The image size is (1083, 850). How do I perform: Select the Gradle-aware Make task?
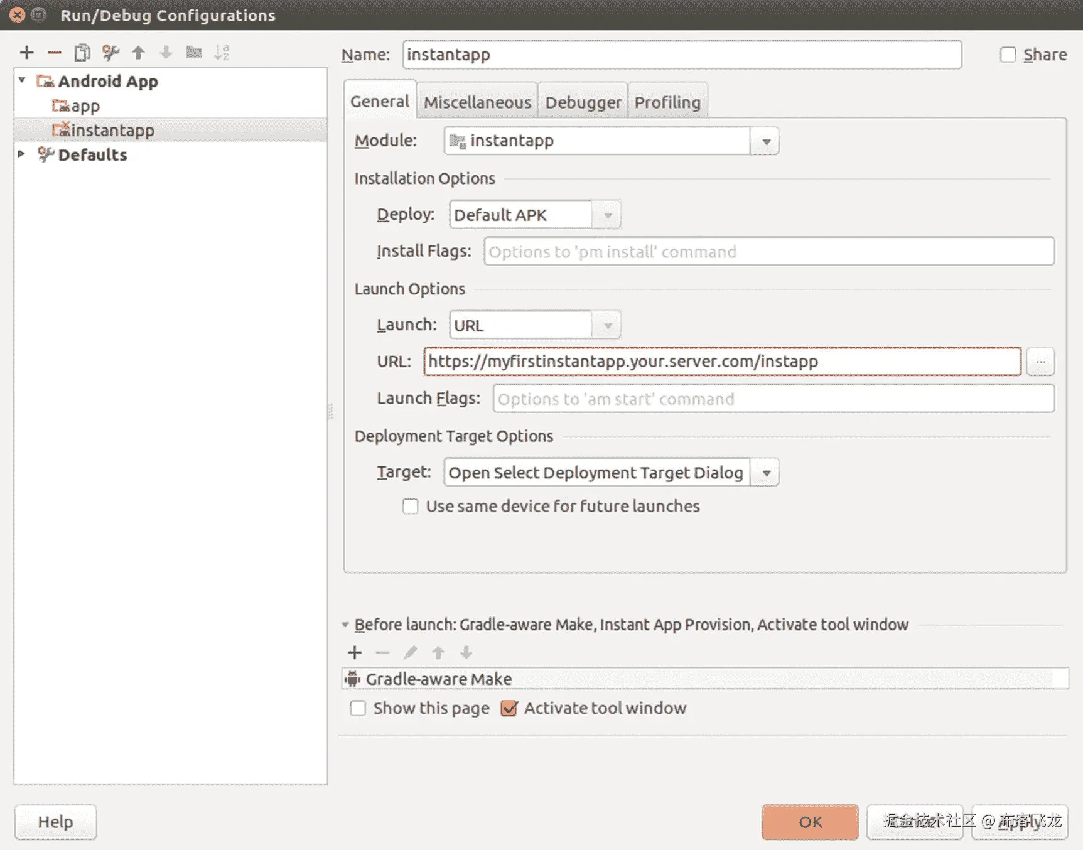coord(704,679)
